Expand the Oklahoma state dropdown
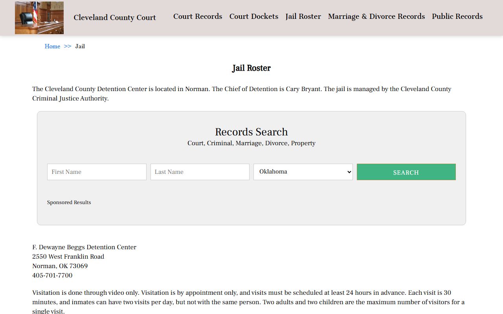 click(303, 172)
